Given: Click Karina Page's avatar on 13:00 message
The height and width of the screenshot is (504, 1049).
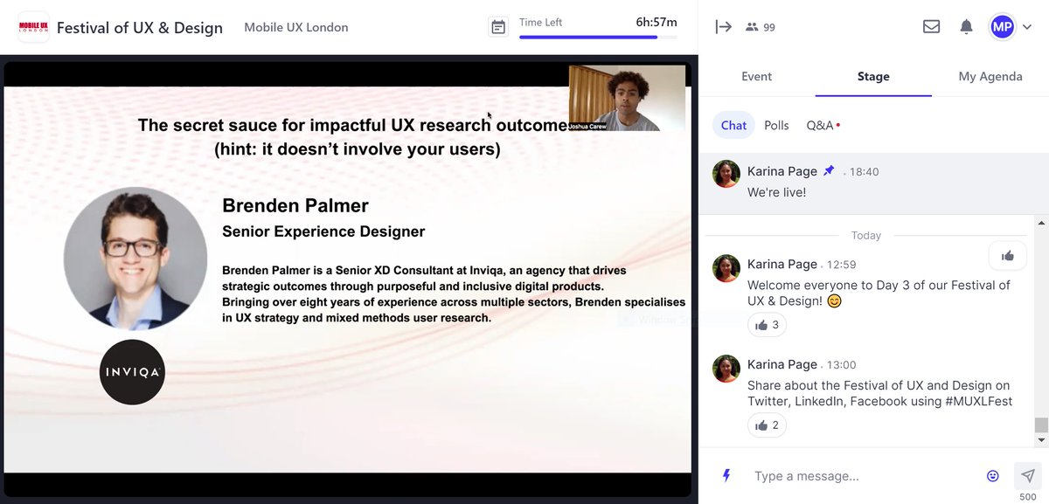Looking at the screenshot, I should tap(727, 368).
